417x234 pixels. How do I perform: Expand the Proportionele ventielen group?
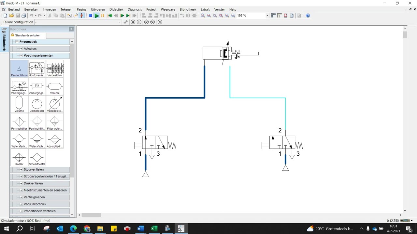21,211
